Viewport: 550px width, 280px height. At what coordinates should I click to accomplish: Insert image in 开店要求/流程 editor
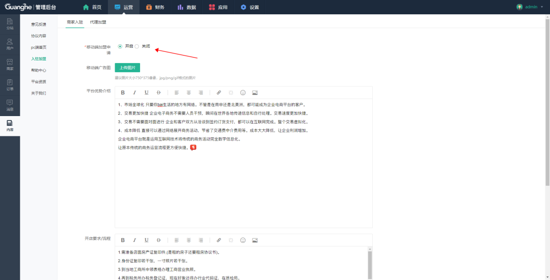tap(255, 240)
